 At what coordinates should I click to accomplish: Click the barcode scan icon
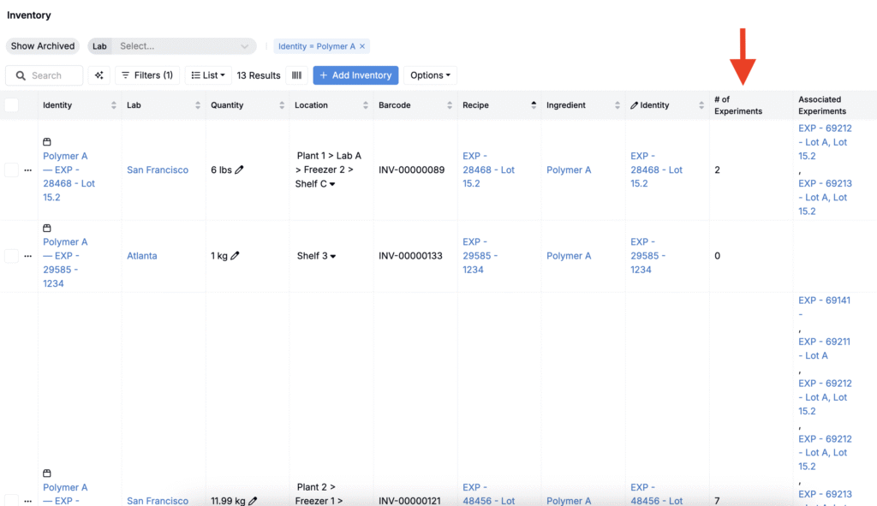point(296,75)
